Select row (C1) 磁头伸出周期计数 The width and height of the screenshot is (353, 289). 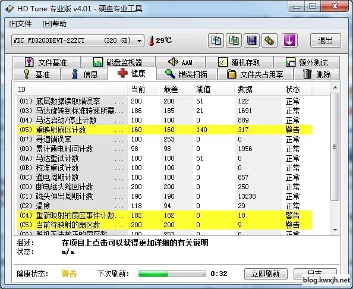165,196
